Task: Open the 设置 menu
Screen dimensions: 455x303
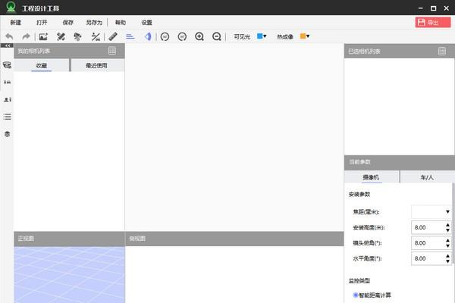Action: [x=146, y=23]
